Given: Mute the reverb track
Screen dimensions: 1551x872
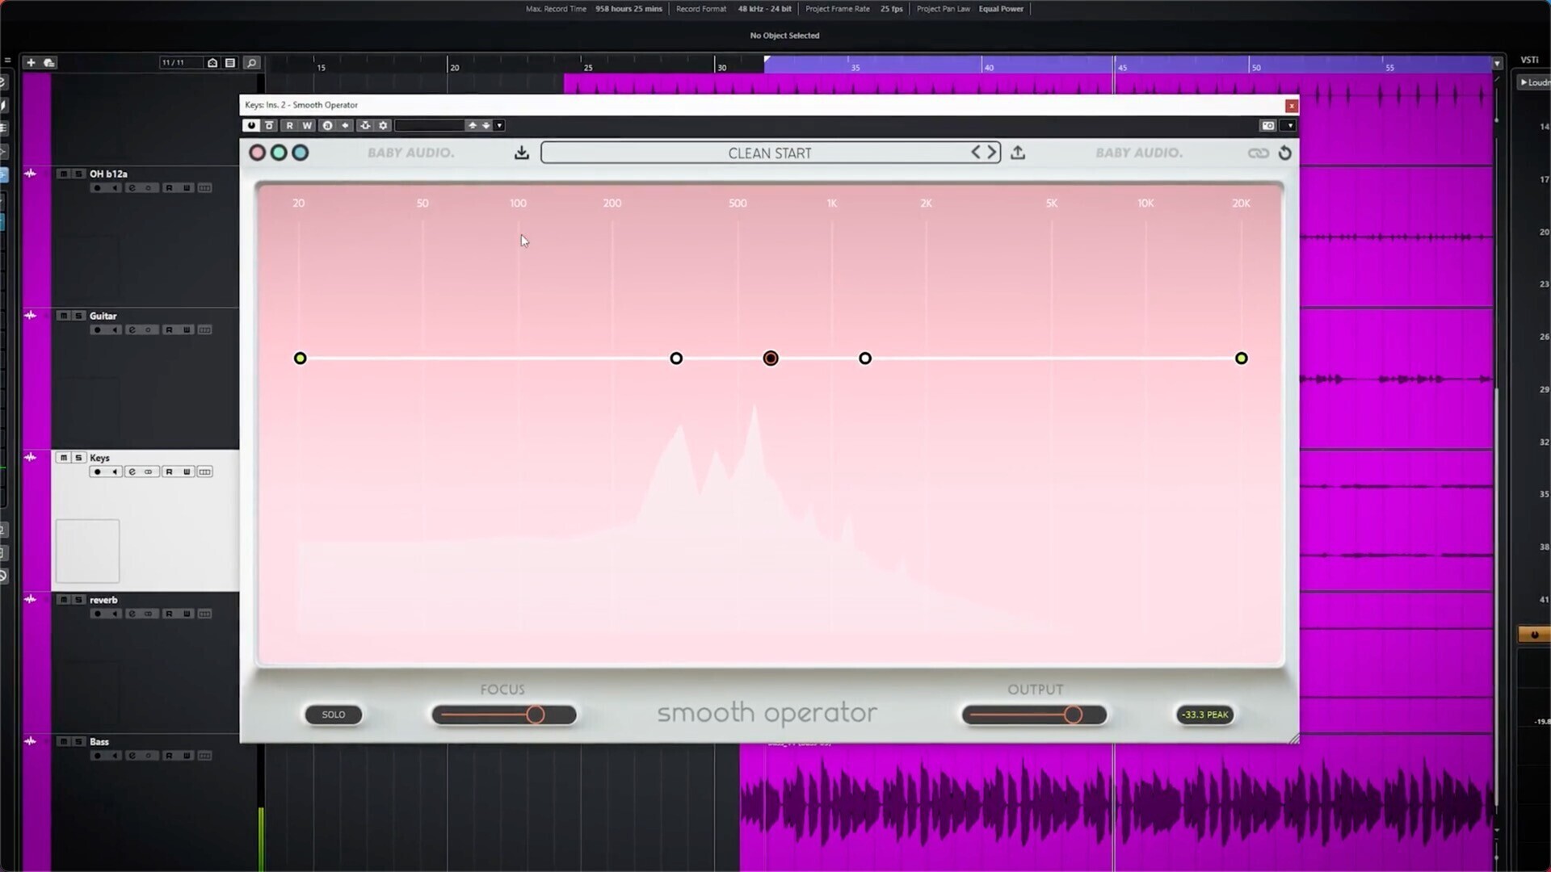Looking at the screenshot, I should point(63,600).
